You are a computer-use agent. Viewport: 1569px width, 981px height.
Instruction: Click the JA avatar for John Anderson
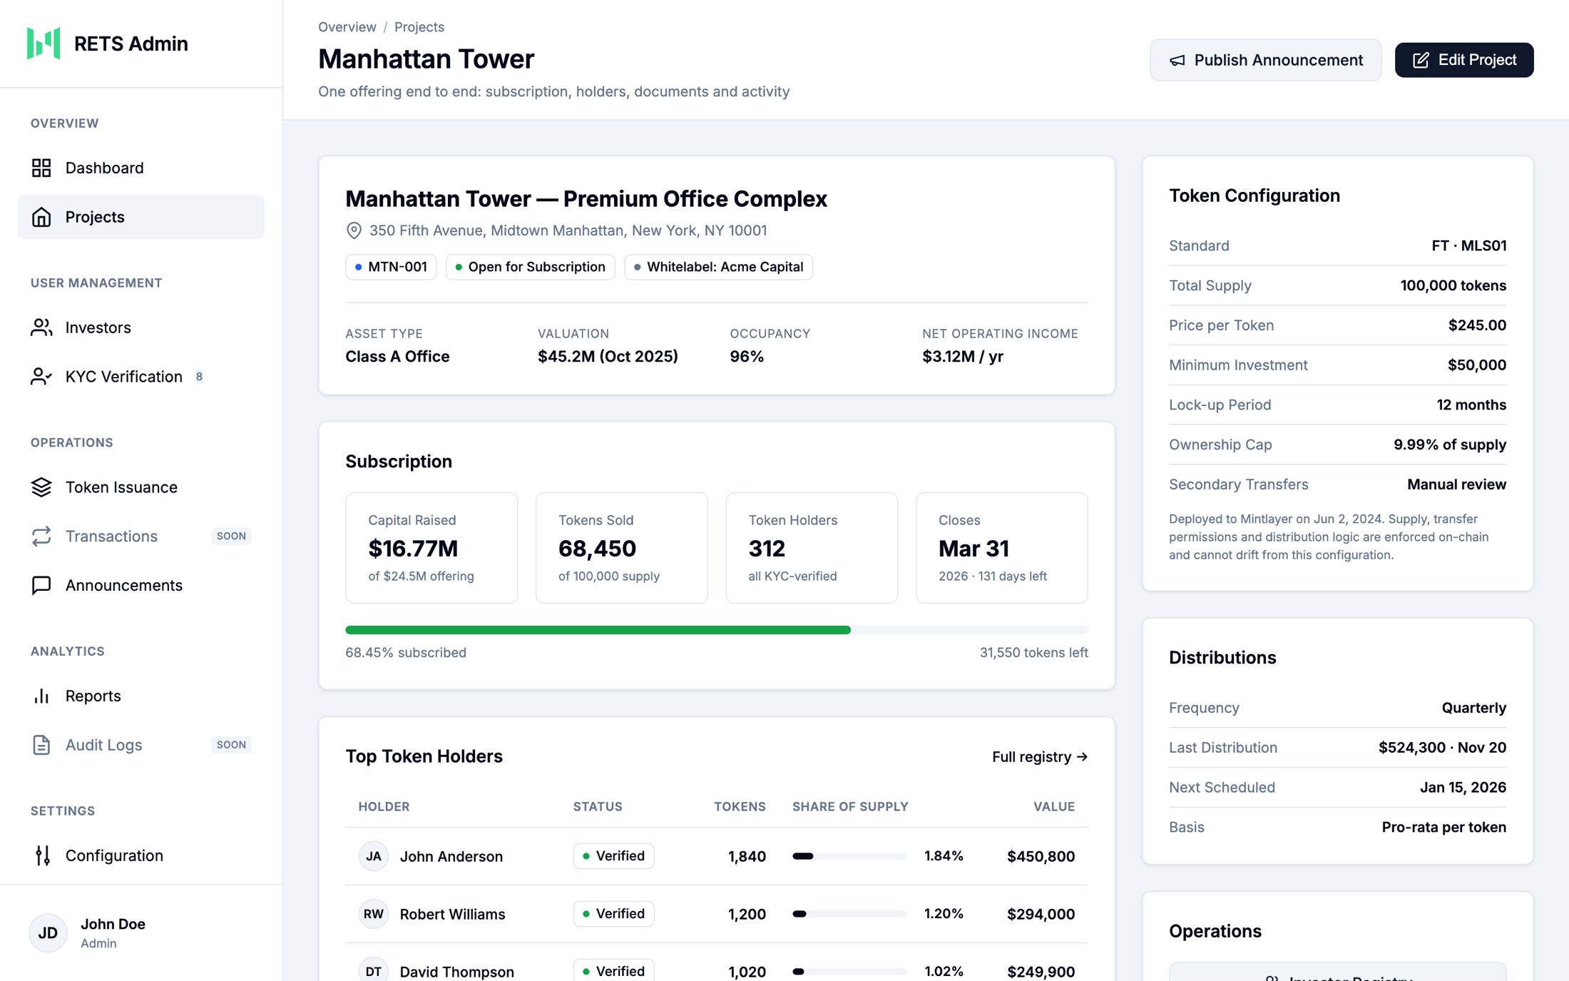373,856
